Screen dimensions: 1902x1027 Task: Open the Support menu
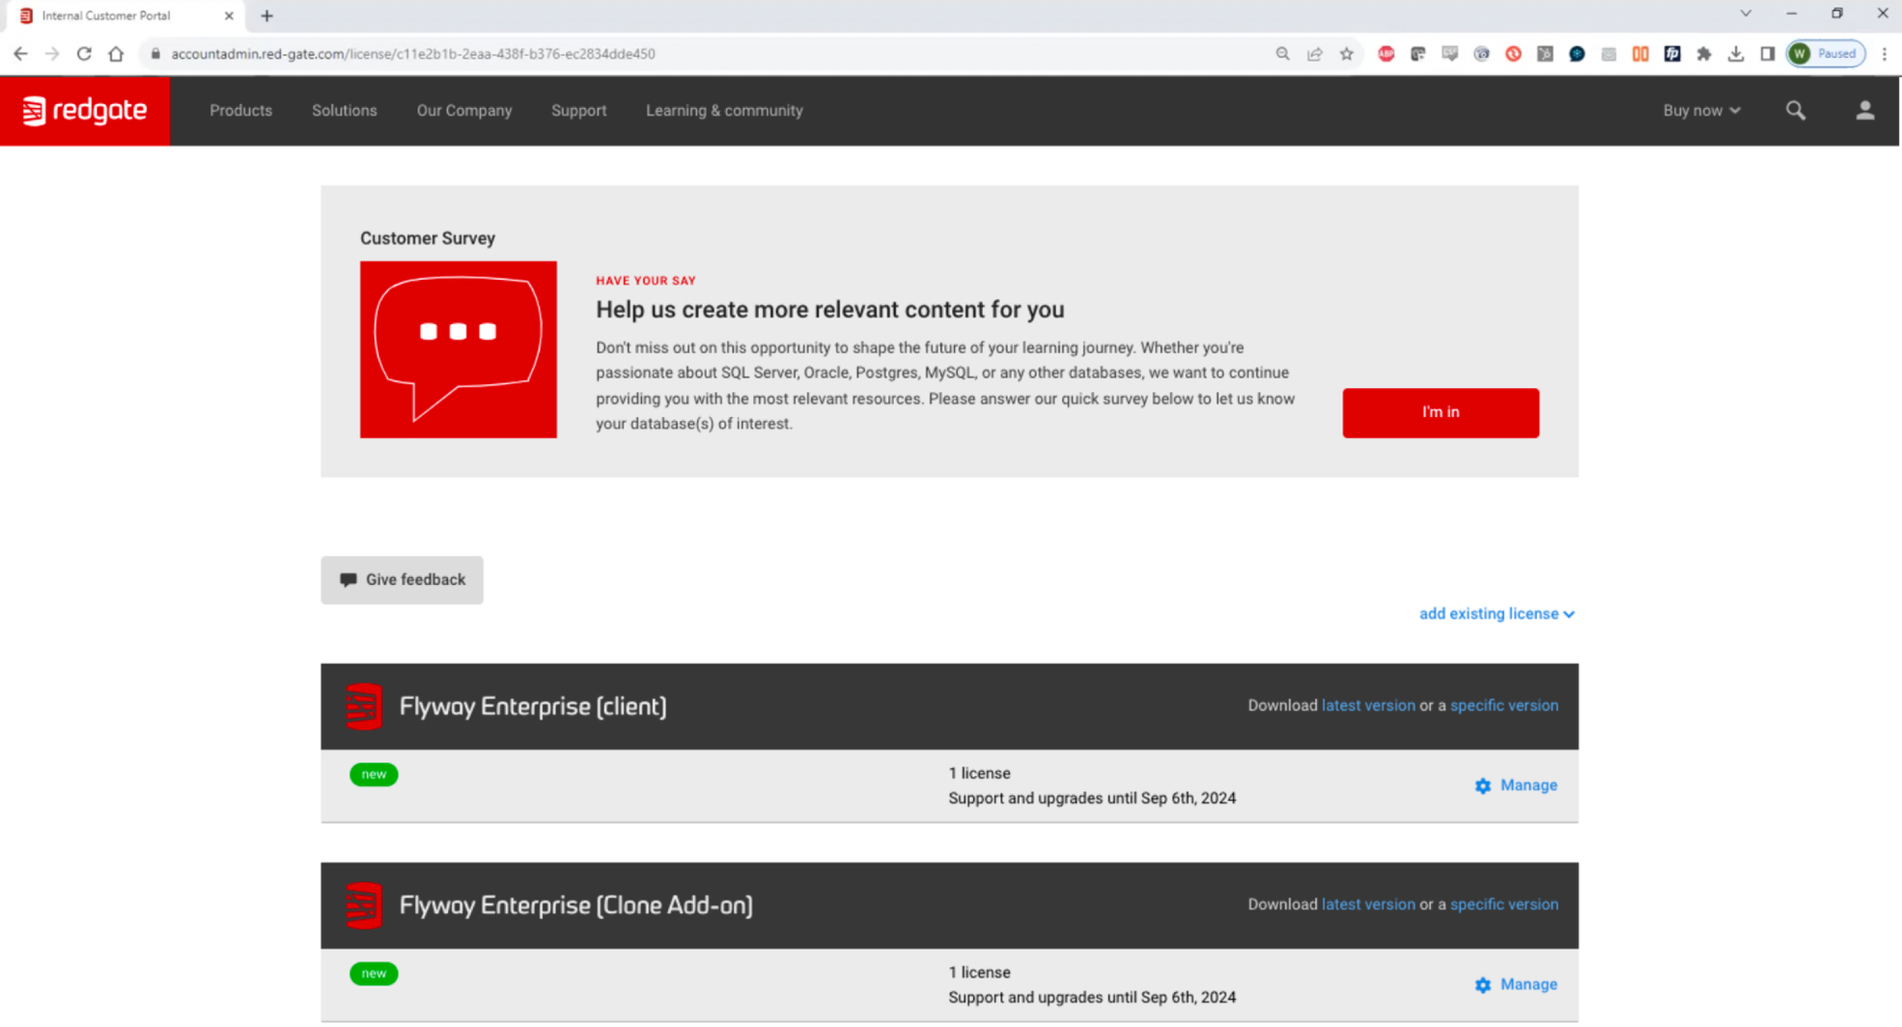pos(578,110)
